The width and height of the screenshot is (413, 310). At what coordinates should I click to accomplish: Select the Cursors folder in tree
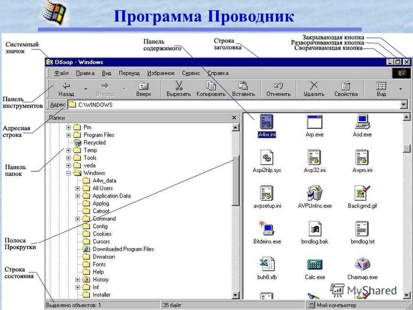pyautogui.click(x=96, y=242)
